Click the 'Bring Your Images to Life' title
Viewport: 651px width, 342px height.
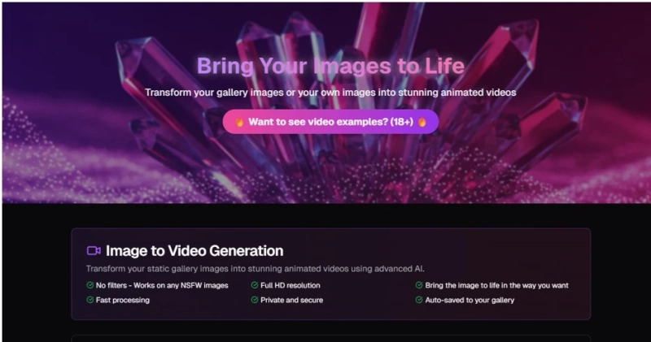click(330, 66)
